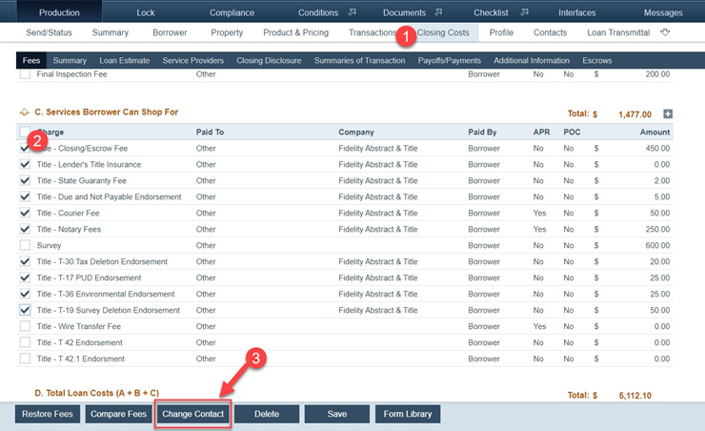Switch to the Loan Estimate sub-tab
This screenshot has height=431, width=705.
124,61
